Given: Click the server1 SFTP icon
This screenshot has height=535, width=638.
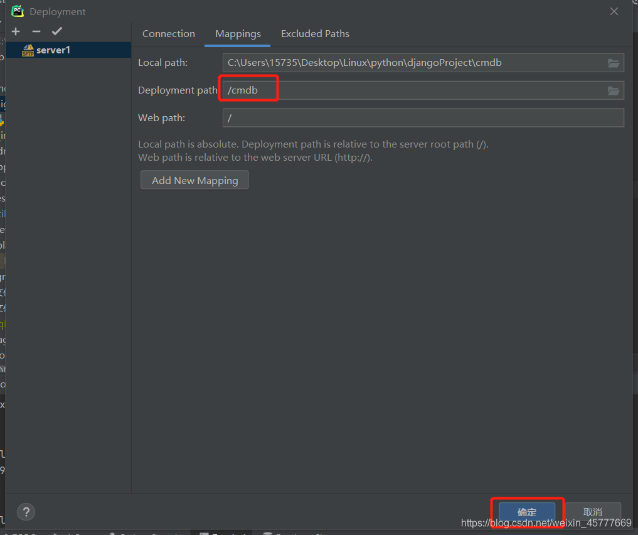Looking at the screenshot, I should pos(28,50).
